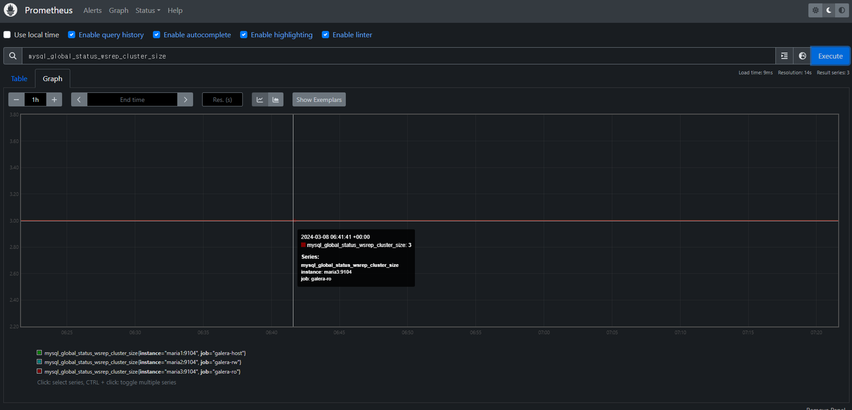This screenshot has height=410, width=852.
Task: Click the Prometheus title link
Action: click(x=49, y=10)
